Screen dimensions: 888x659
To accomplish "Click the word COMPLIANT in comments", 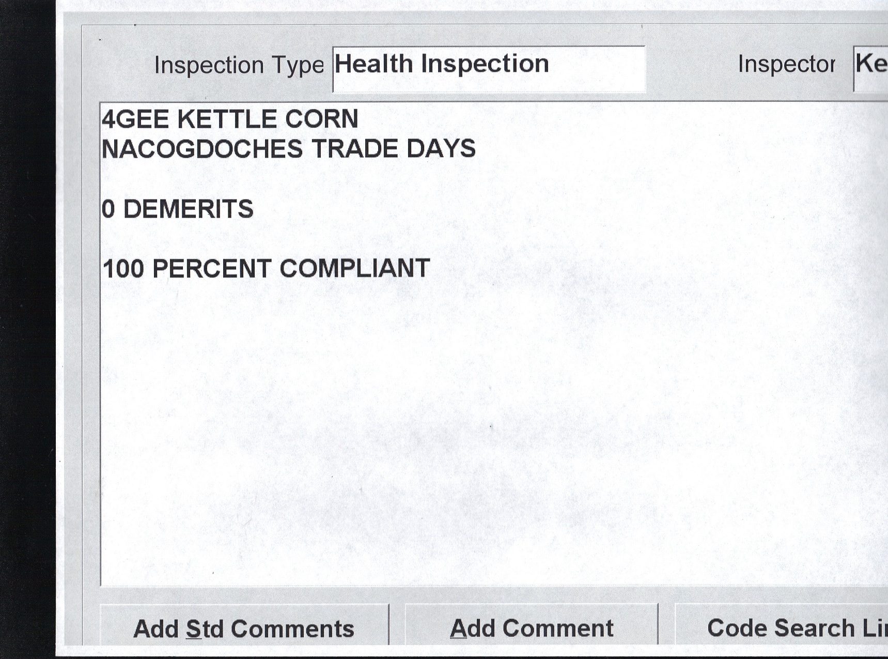I will click(x=354, y=269).
